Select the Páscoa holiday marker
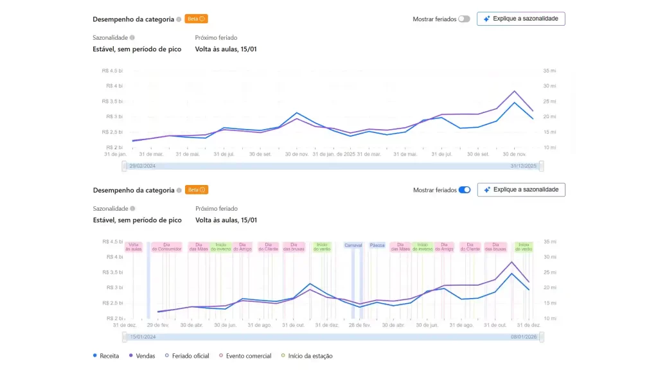This screenshot has width=658, height=370. [x=377, y=245]
